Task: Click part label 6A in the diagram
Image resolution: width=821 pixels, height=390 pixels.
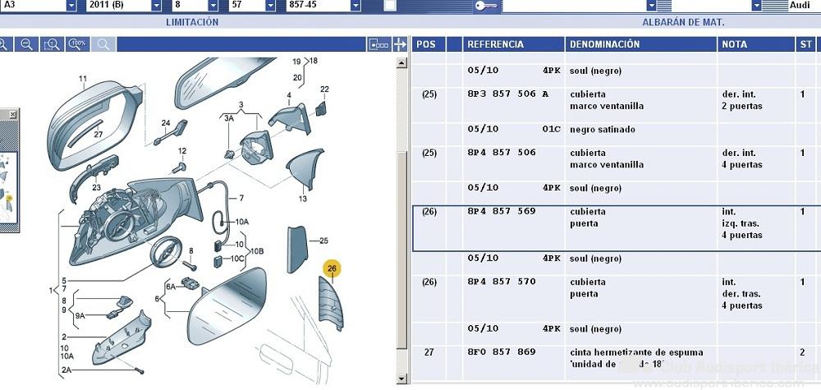Action: pyautogui.click(x=171, y=287)
